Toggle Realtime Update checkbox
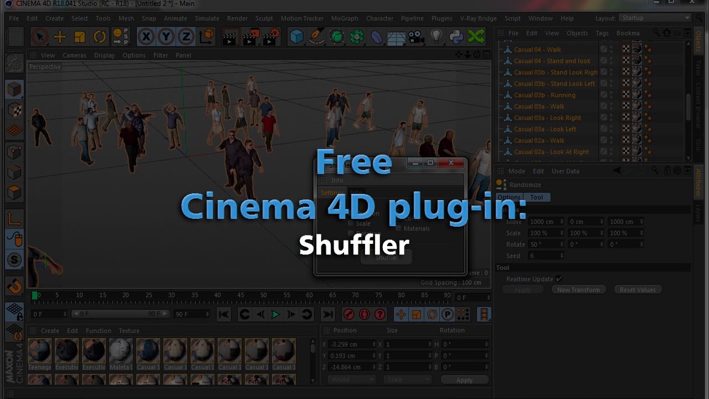709x399 pixels. tap(559, 279)
